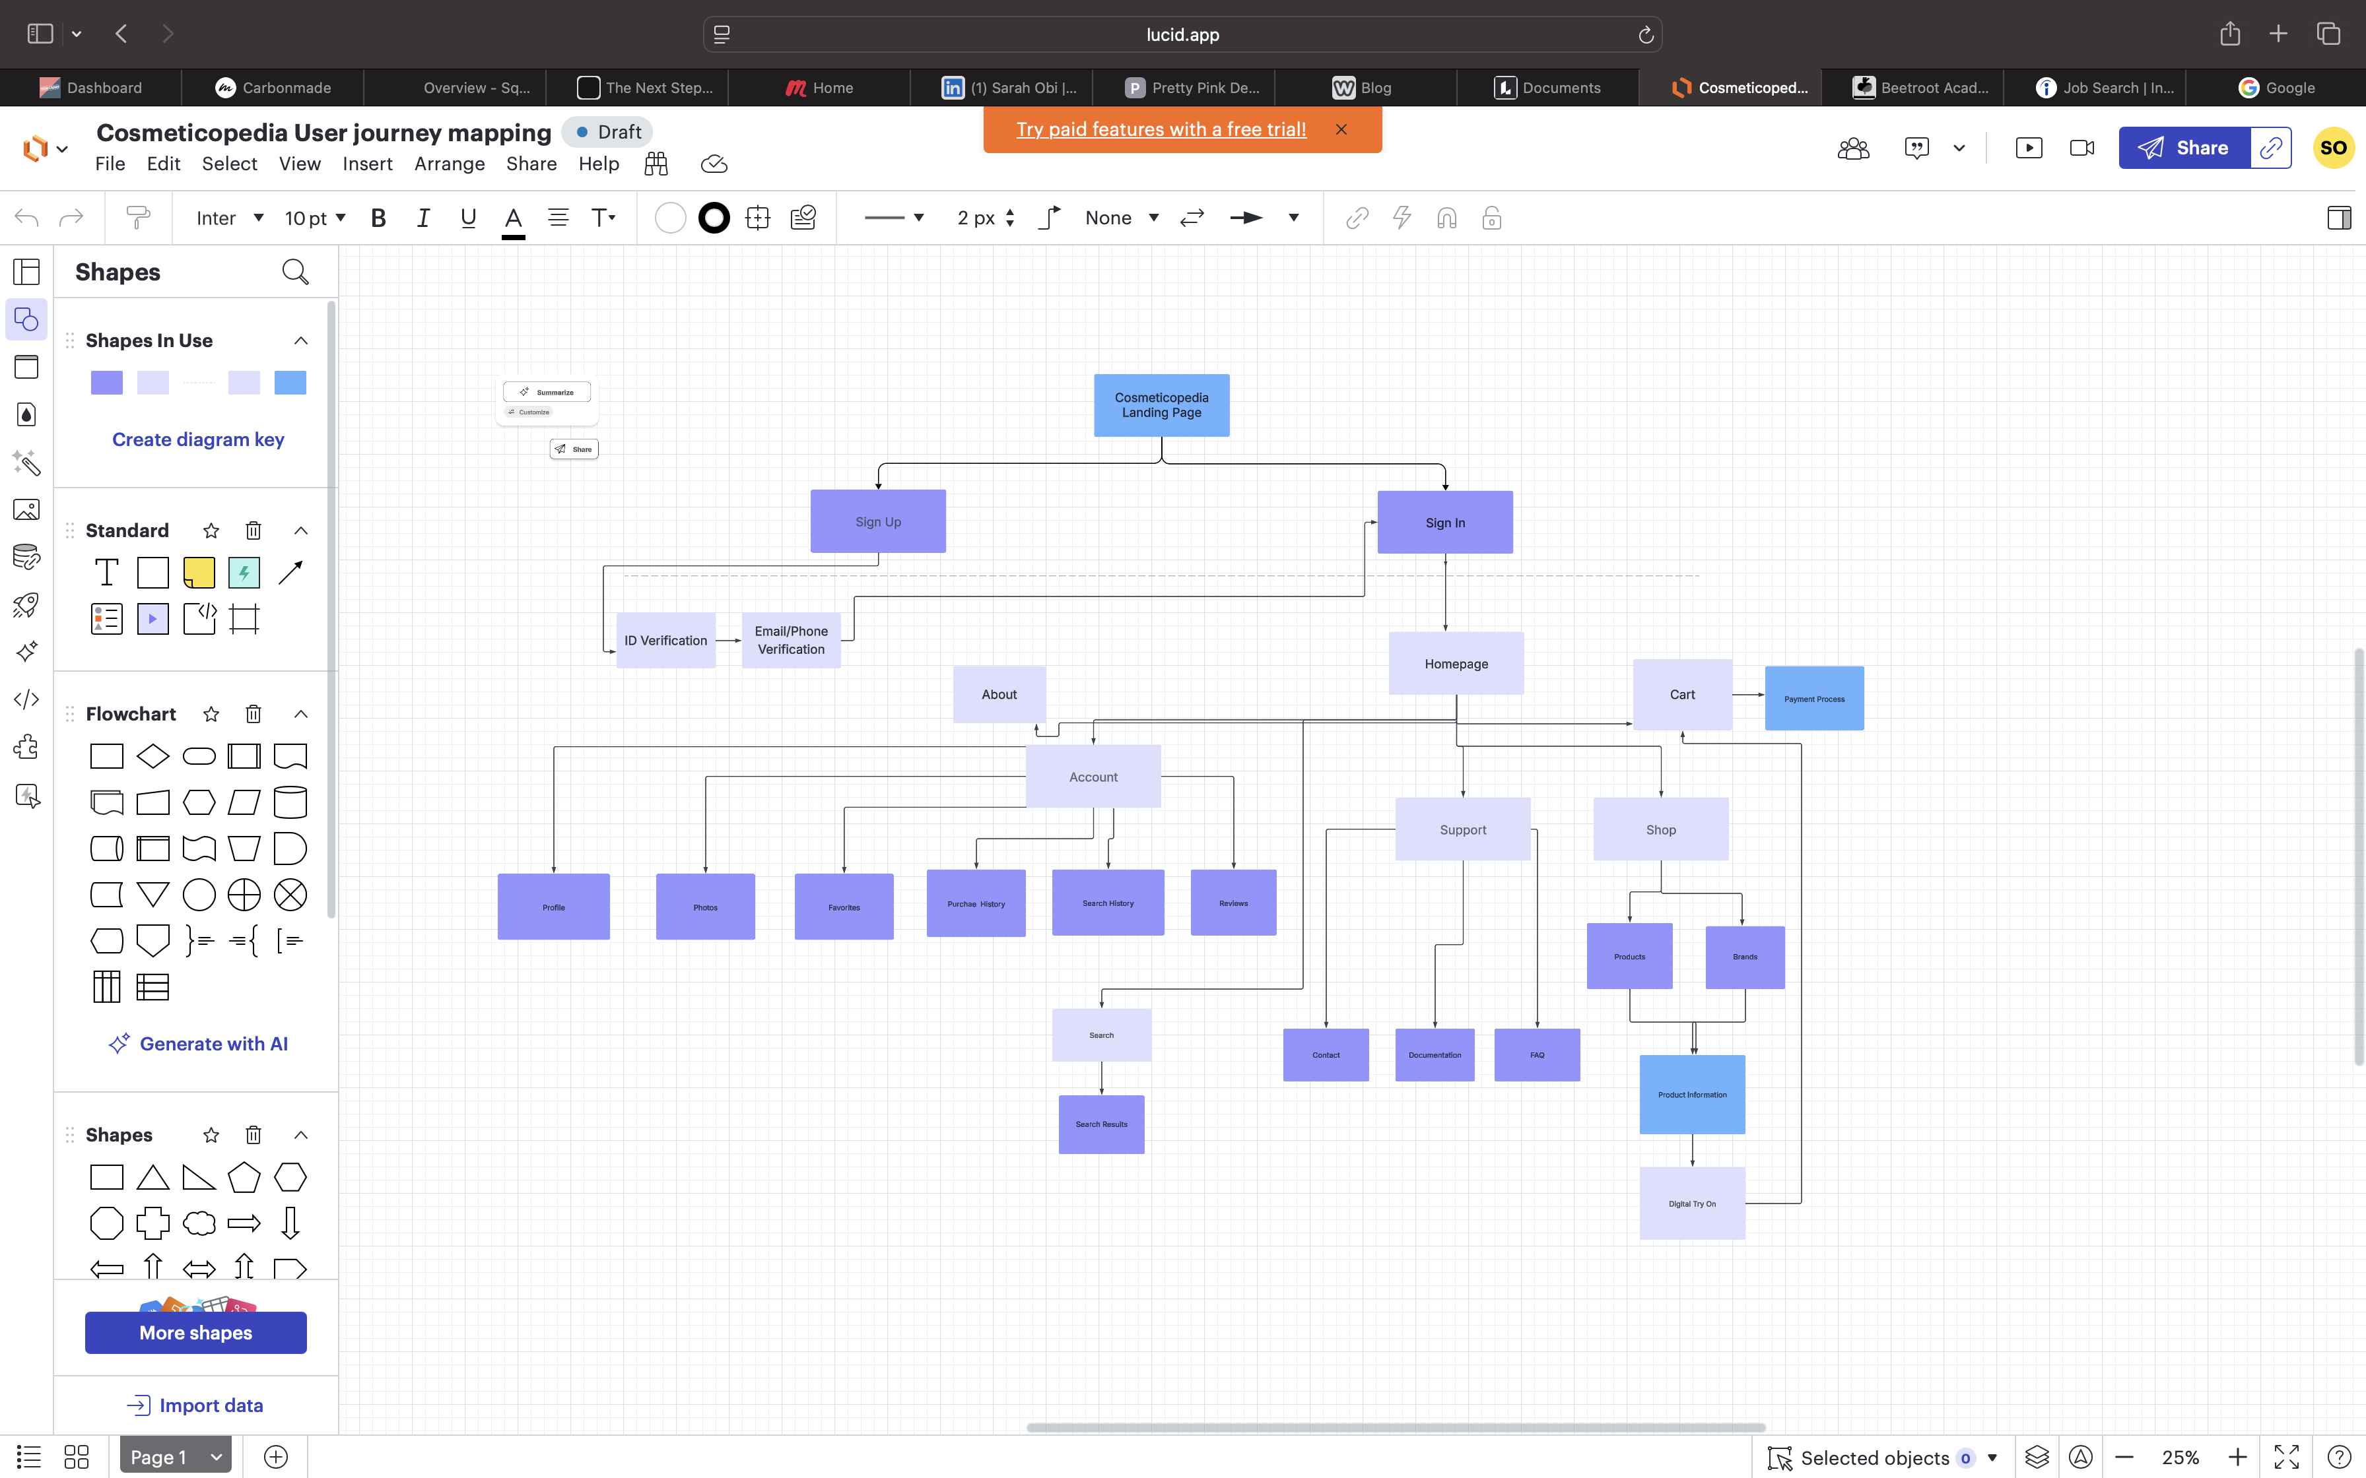Select the Diamond decision flowchart shape
The width and height of the screenshot is (2366, 1478).
point(152,755)
